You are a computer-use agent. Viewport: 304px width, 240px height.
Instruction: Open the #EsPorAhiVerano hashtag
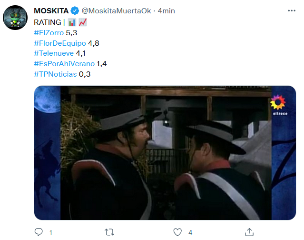(x=64, y=64)
